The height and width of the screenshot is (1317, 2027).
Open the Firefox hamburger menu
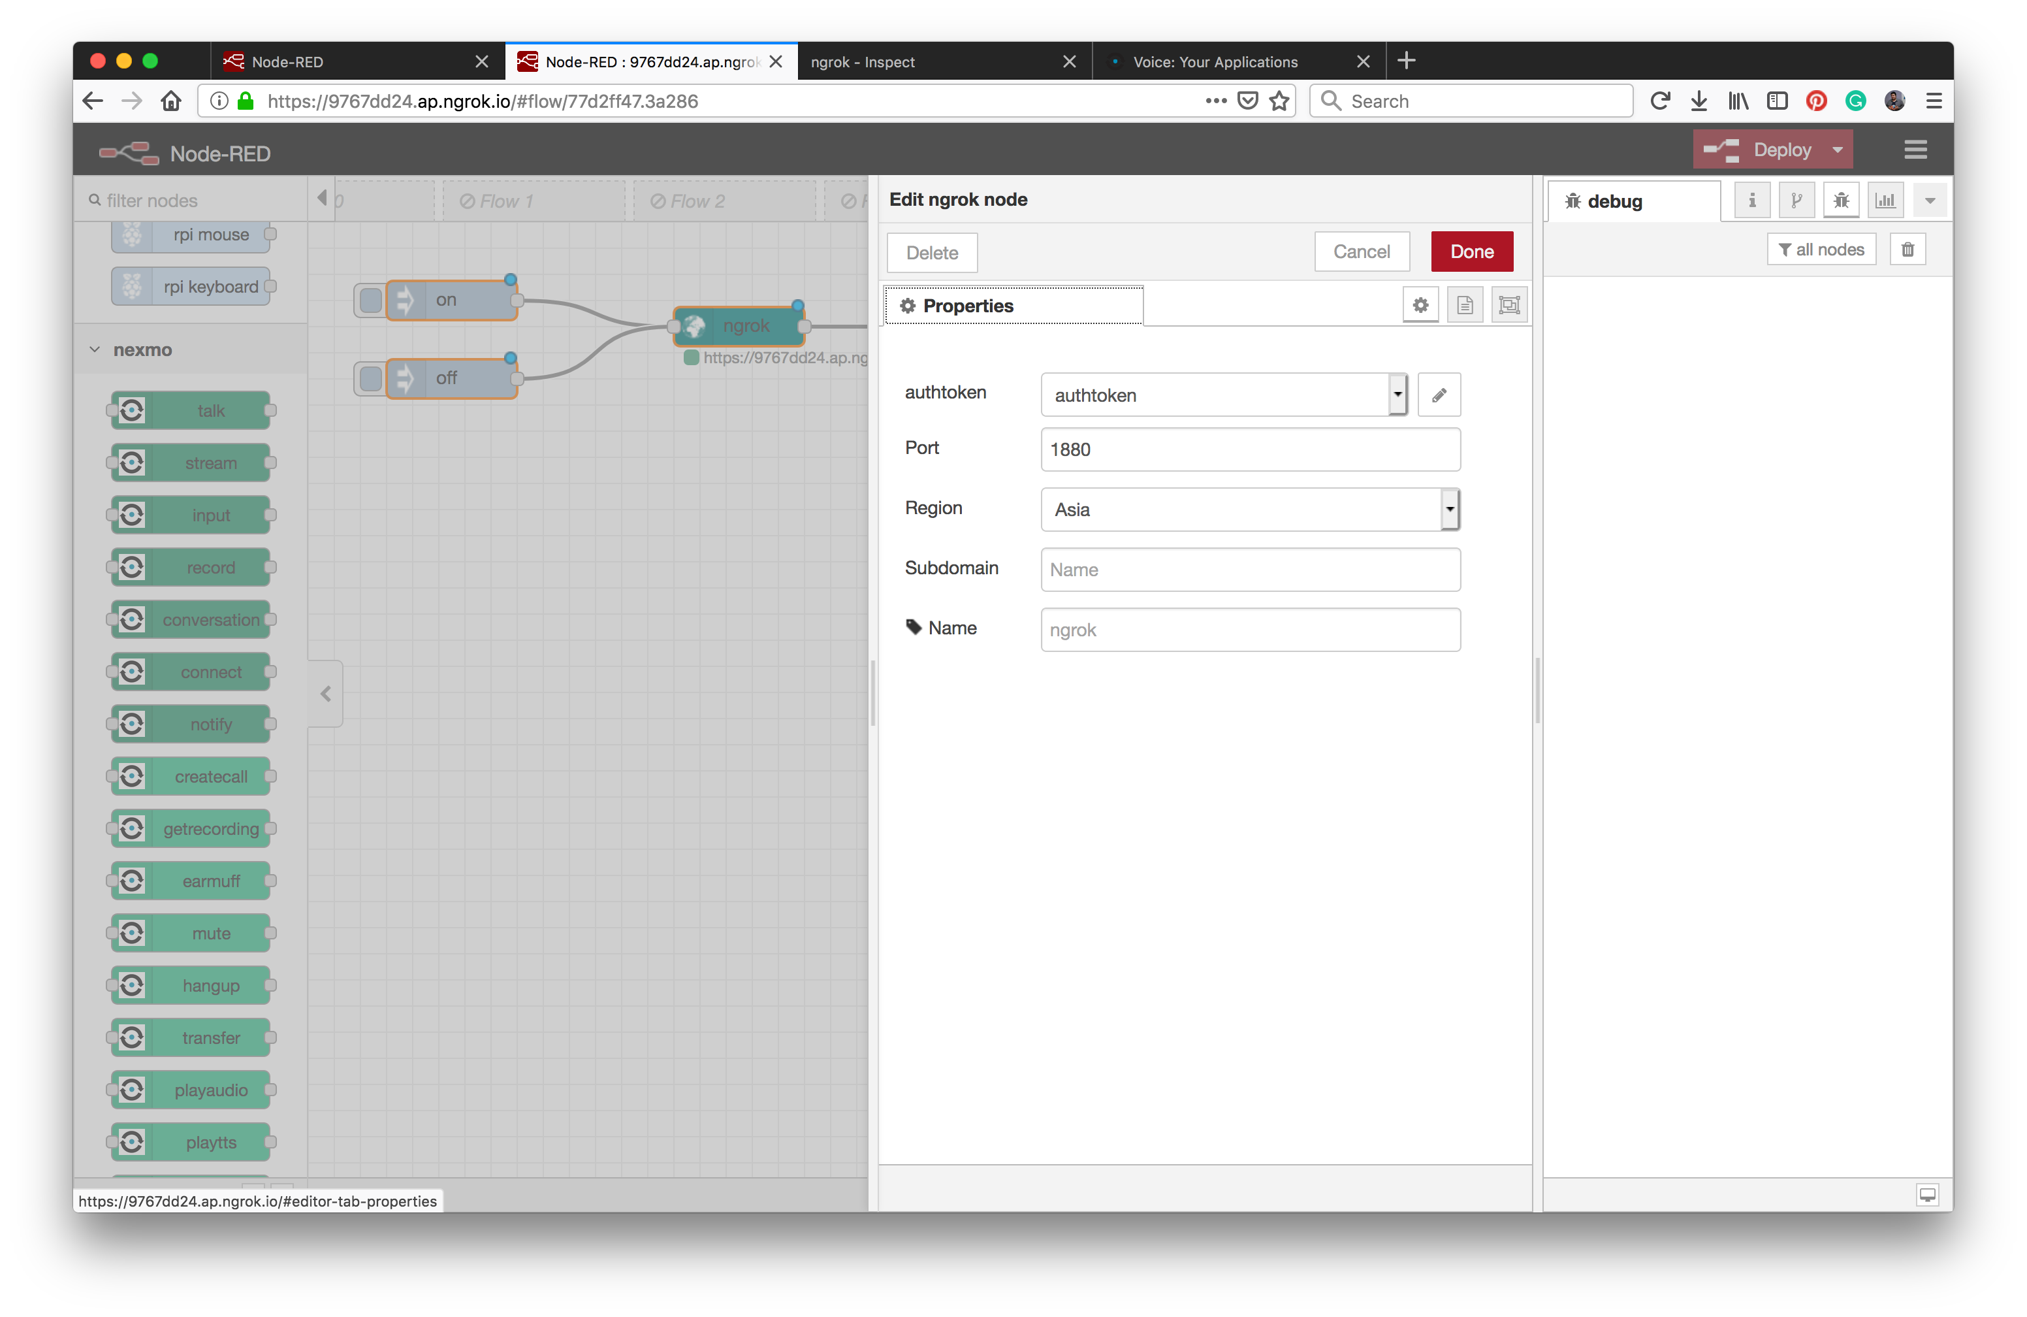(x=1934, y=101)
